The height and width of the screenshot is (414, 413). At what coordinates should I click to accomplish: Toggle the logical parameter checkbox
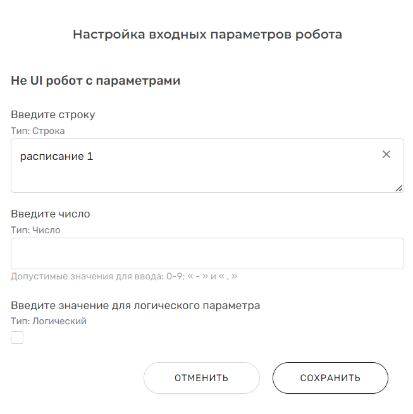tap(17, 338)
